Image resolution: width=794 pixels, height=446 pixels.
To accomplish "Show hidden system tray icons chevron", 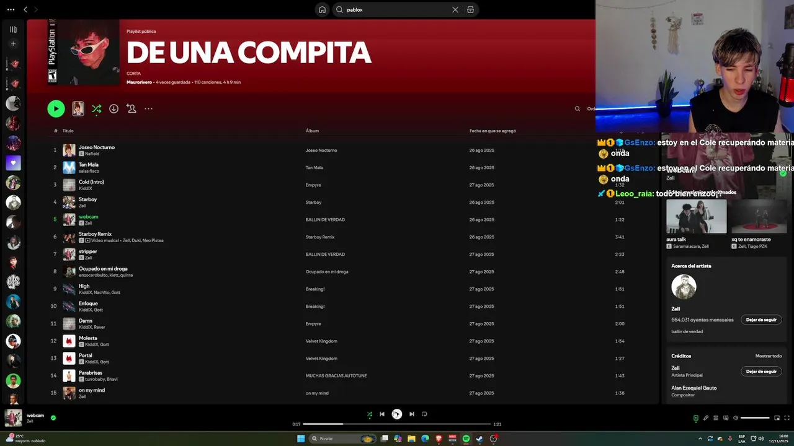I will [x=700, y=439].
